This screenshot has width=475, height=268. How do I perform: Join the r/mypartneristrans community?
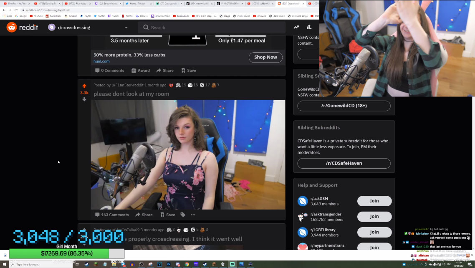coord(374,247)
